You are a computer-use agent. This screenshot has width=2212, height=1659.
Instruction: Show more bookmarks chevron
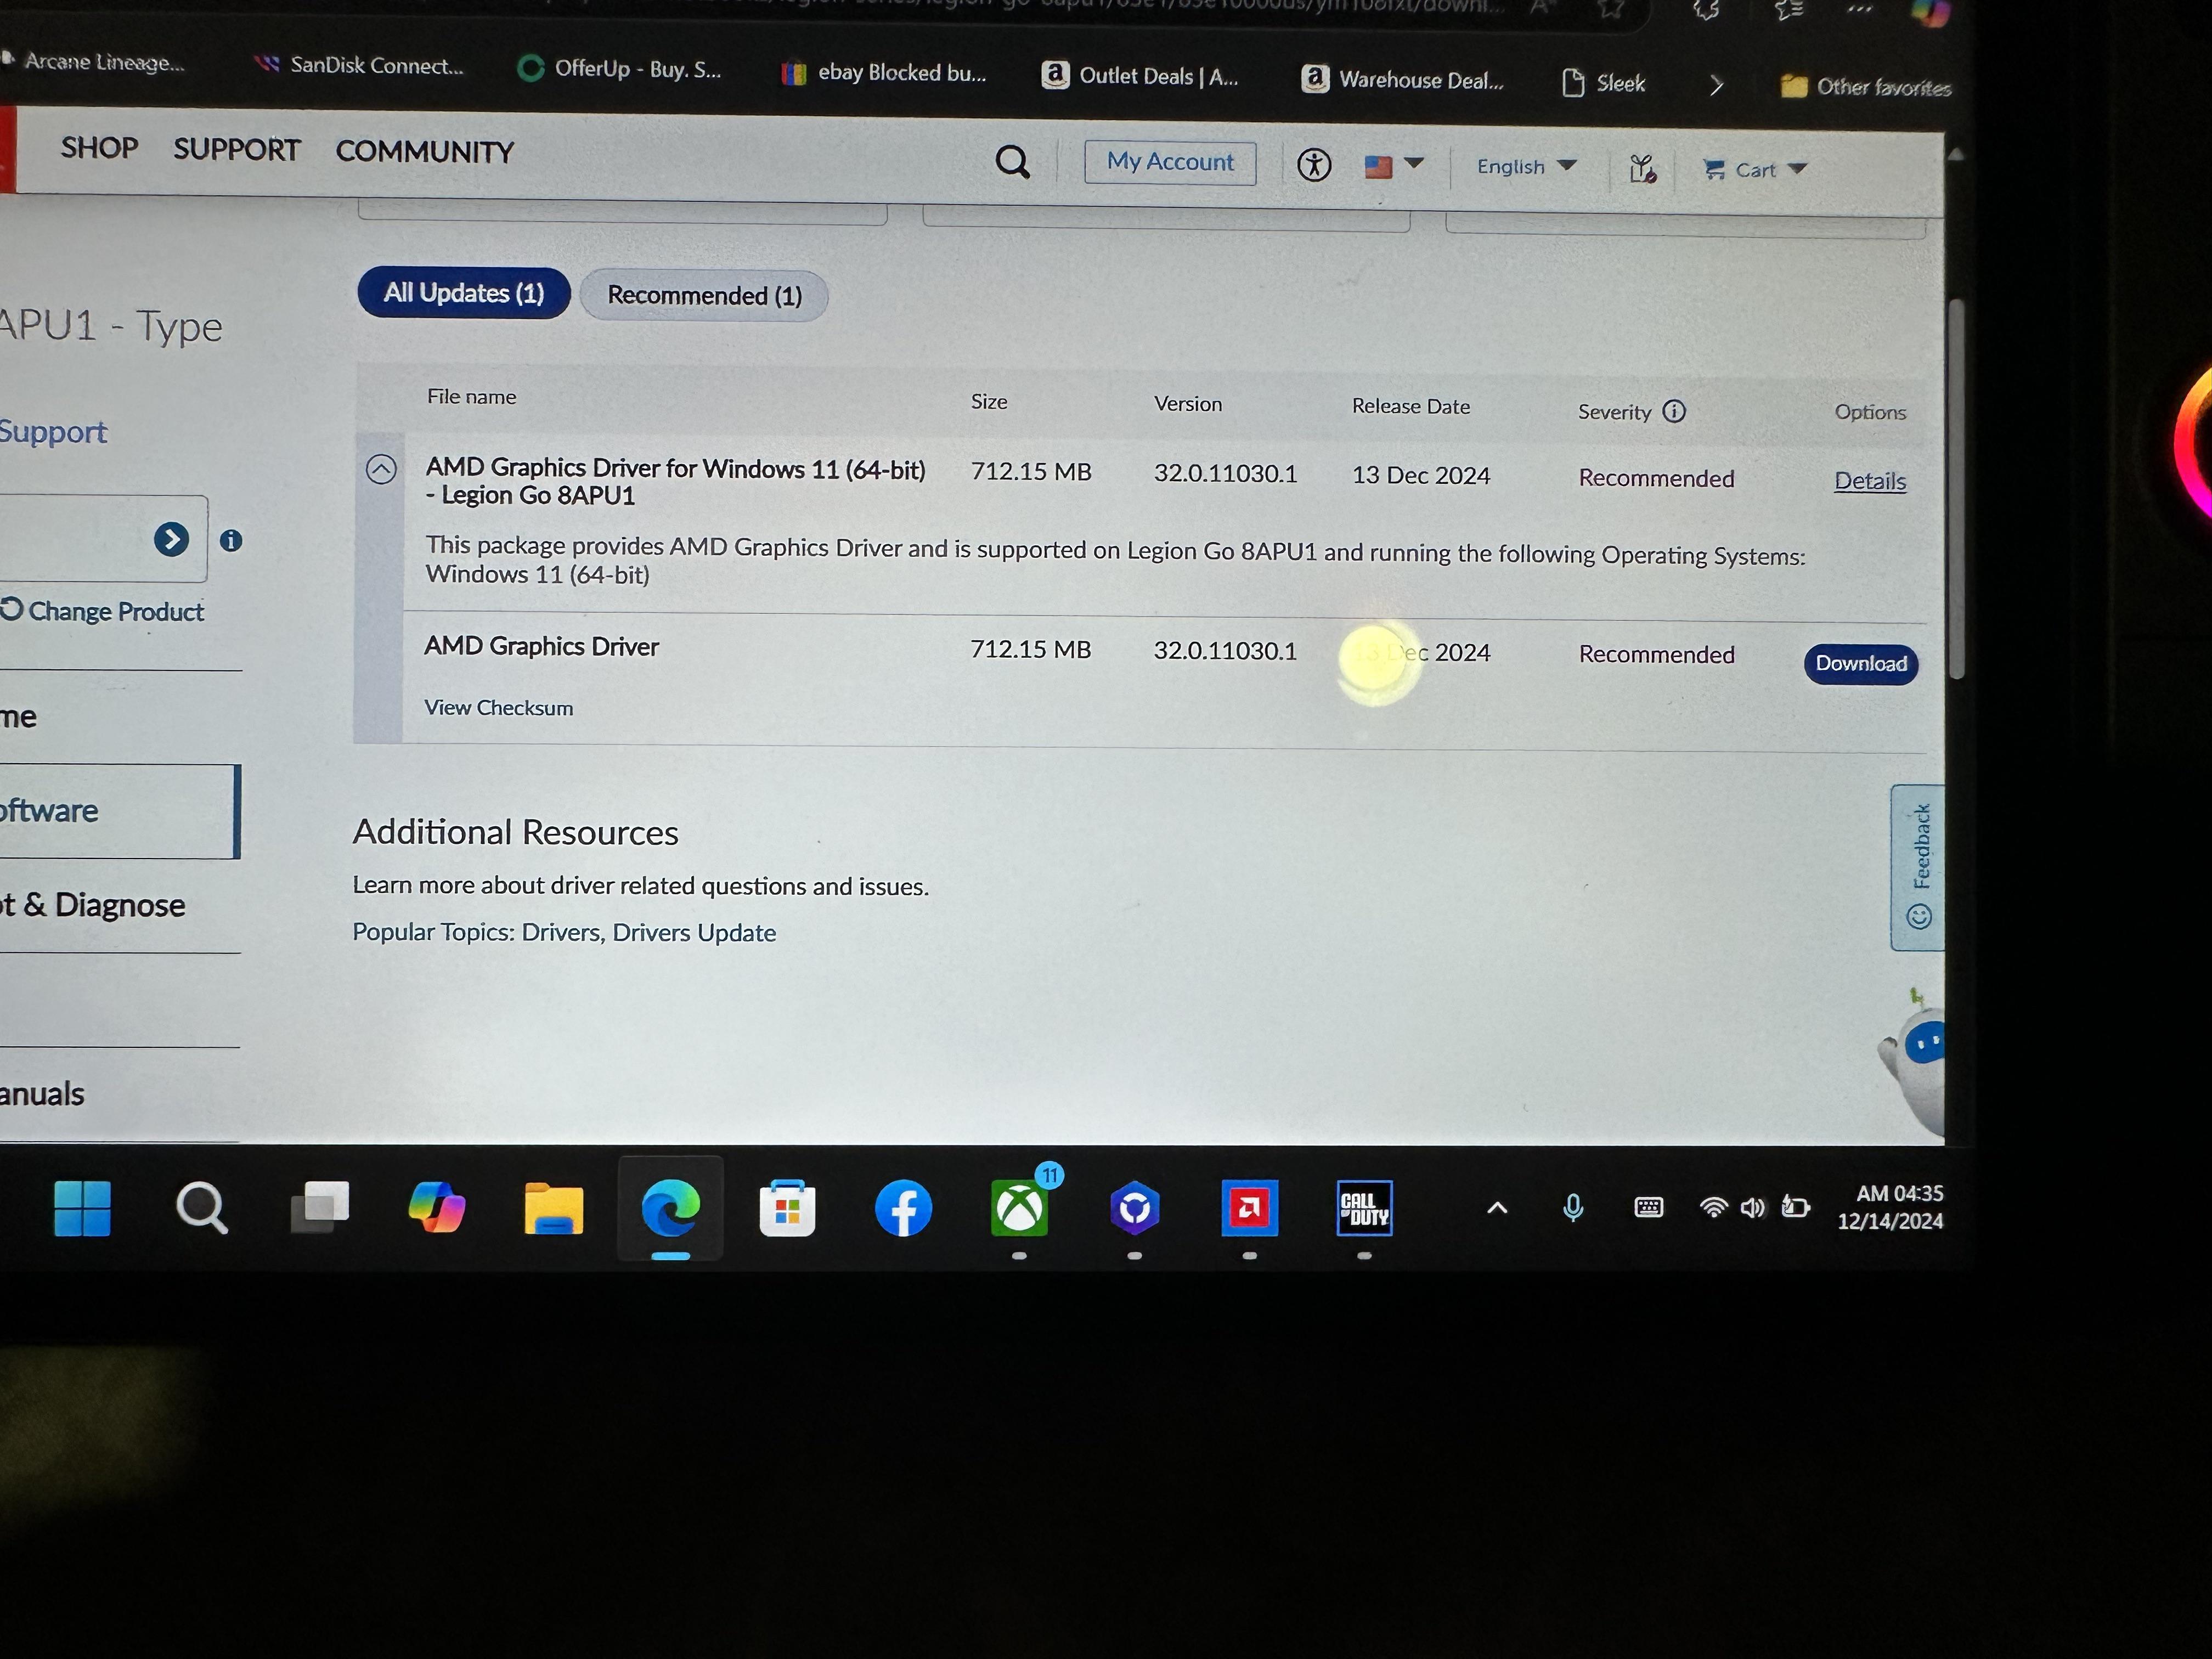[1716, 85]
